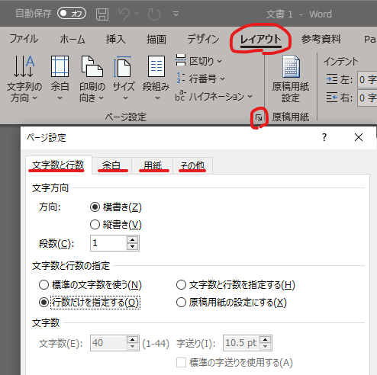Select 行数だけを指定する(O) option
The height and width of the screenshot is (375, 377).
[x=43, y=303]
